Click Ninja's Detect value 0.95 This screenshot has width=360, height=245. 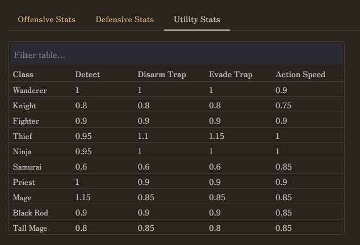pos(83,151)
